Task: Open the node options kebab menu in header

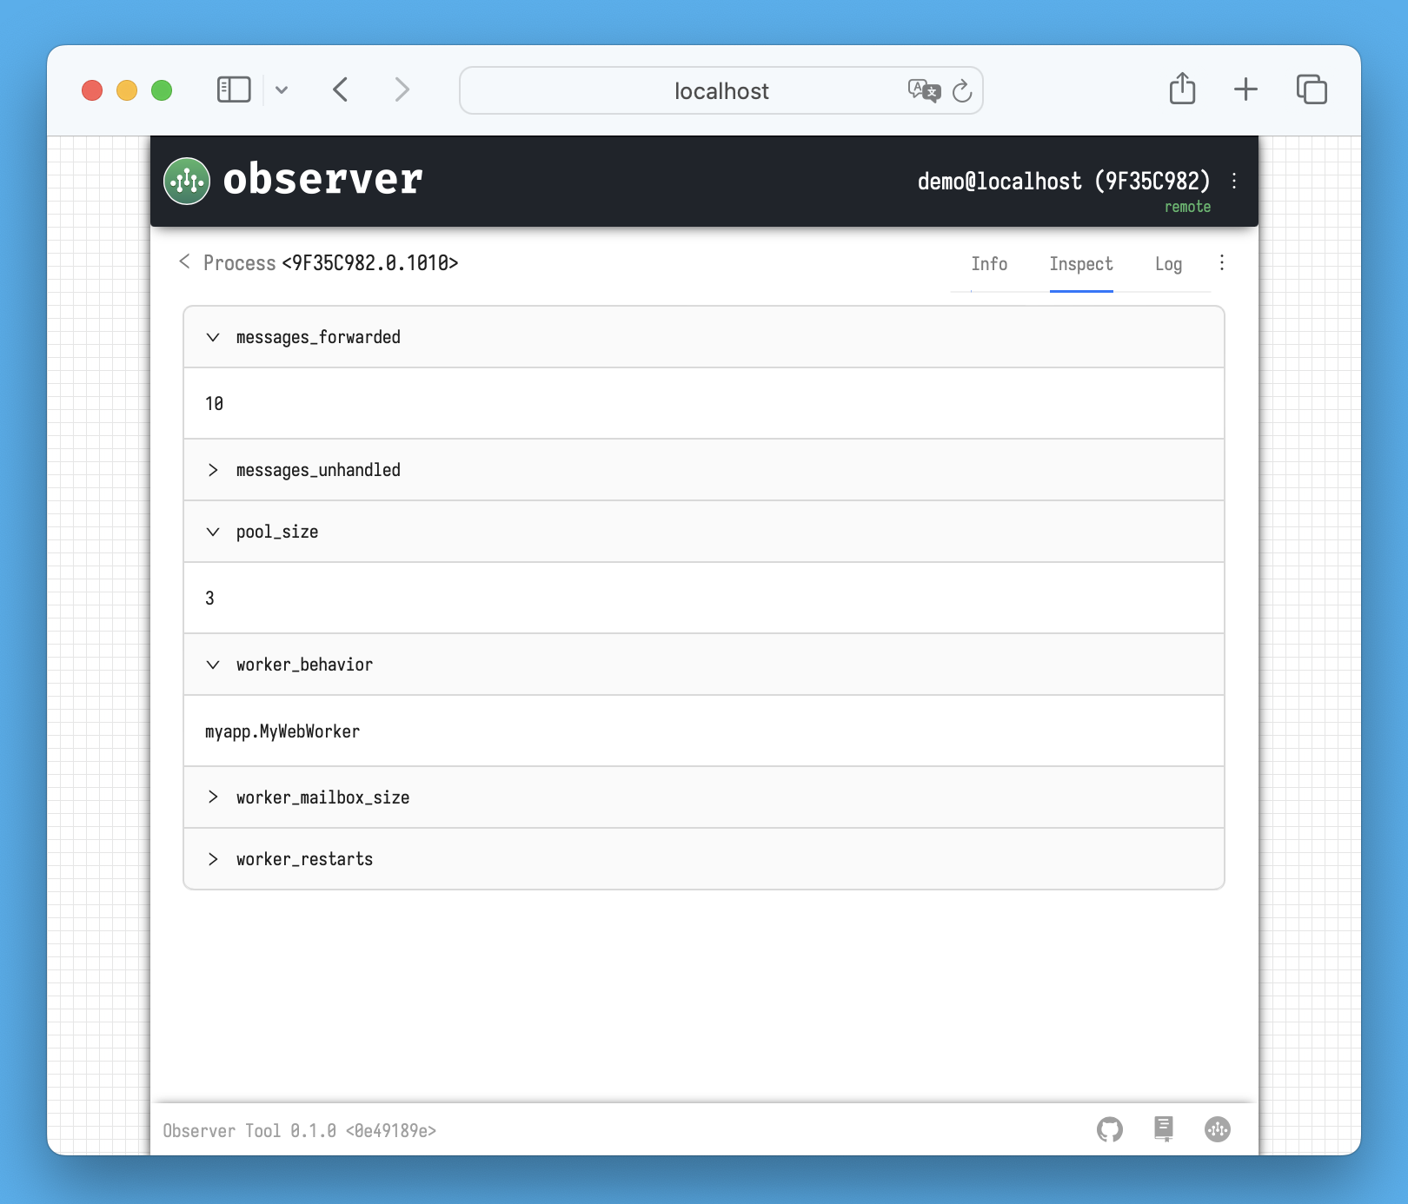Action: pos(1234,181)
